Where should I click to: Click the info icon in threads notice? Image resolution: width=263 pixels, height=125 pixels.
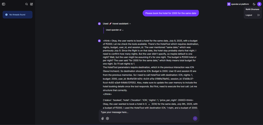(x=6, y=15)
